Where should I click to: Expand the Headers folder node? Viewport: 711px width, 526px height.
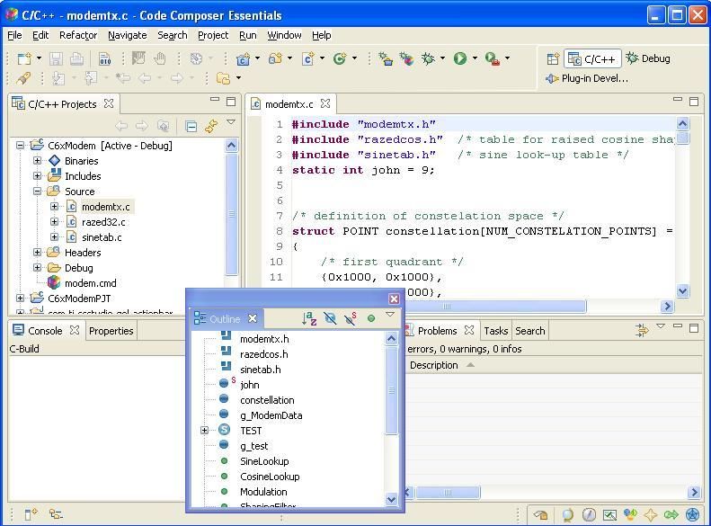[37, 252]
